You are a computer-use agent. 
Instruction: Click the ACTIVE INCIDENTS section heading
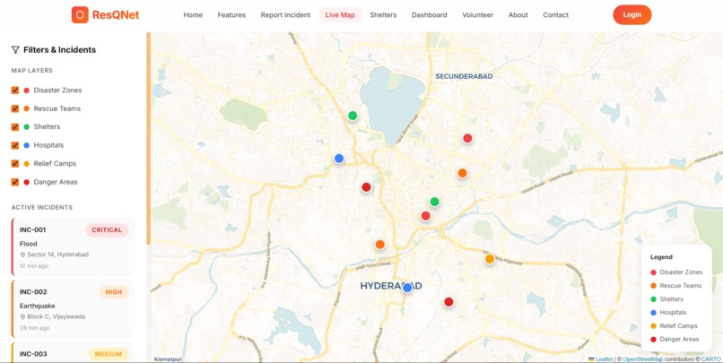42,207
